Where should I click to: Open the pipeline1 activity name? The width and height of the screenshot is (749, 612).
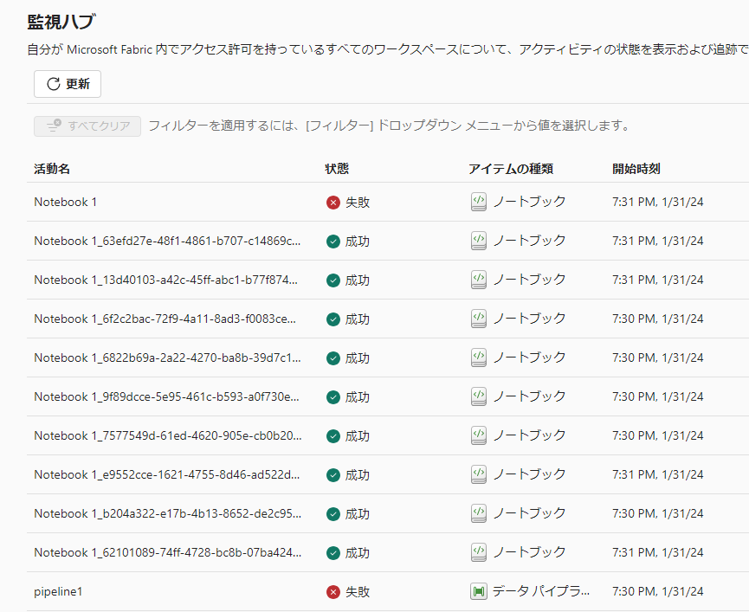point(58,591)
